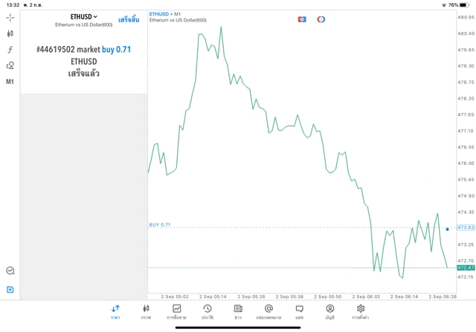Open chart type candlestick icon in sidebar
This screenshot has width=476, height=332.
click(x=10, y=33)
